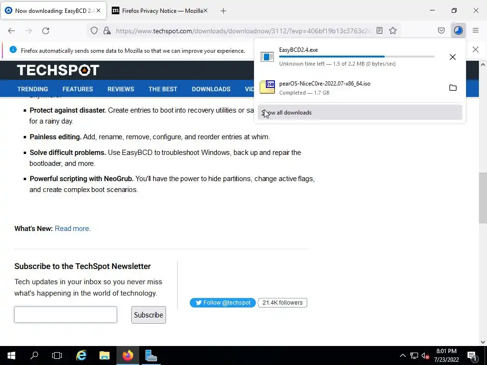This screenshot has width=487, height=365.
Task: Open File Explorer from taskbar
Action: (104, 355)
